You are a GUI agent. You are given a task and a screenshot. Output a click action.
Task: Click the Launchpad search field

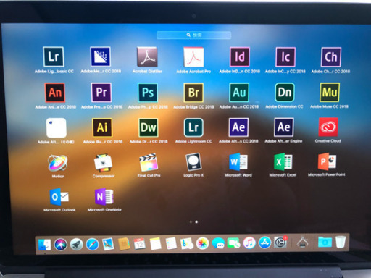(193, 35)
